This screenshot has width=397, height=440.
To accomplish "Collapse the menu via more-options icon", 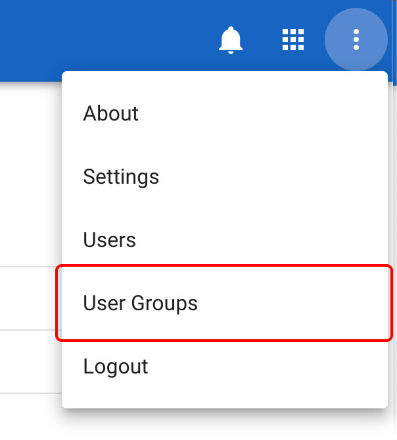I will coord(356,40).
